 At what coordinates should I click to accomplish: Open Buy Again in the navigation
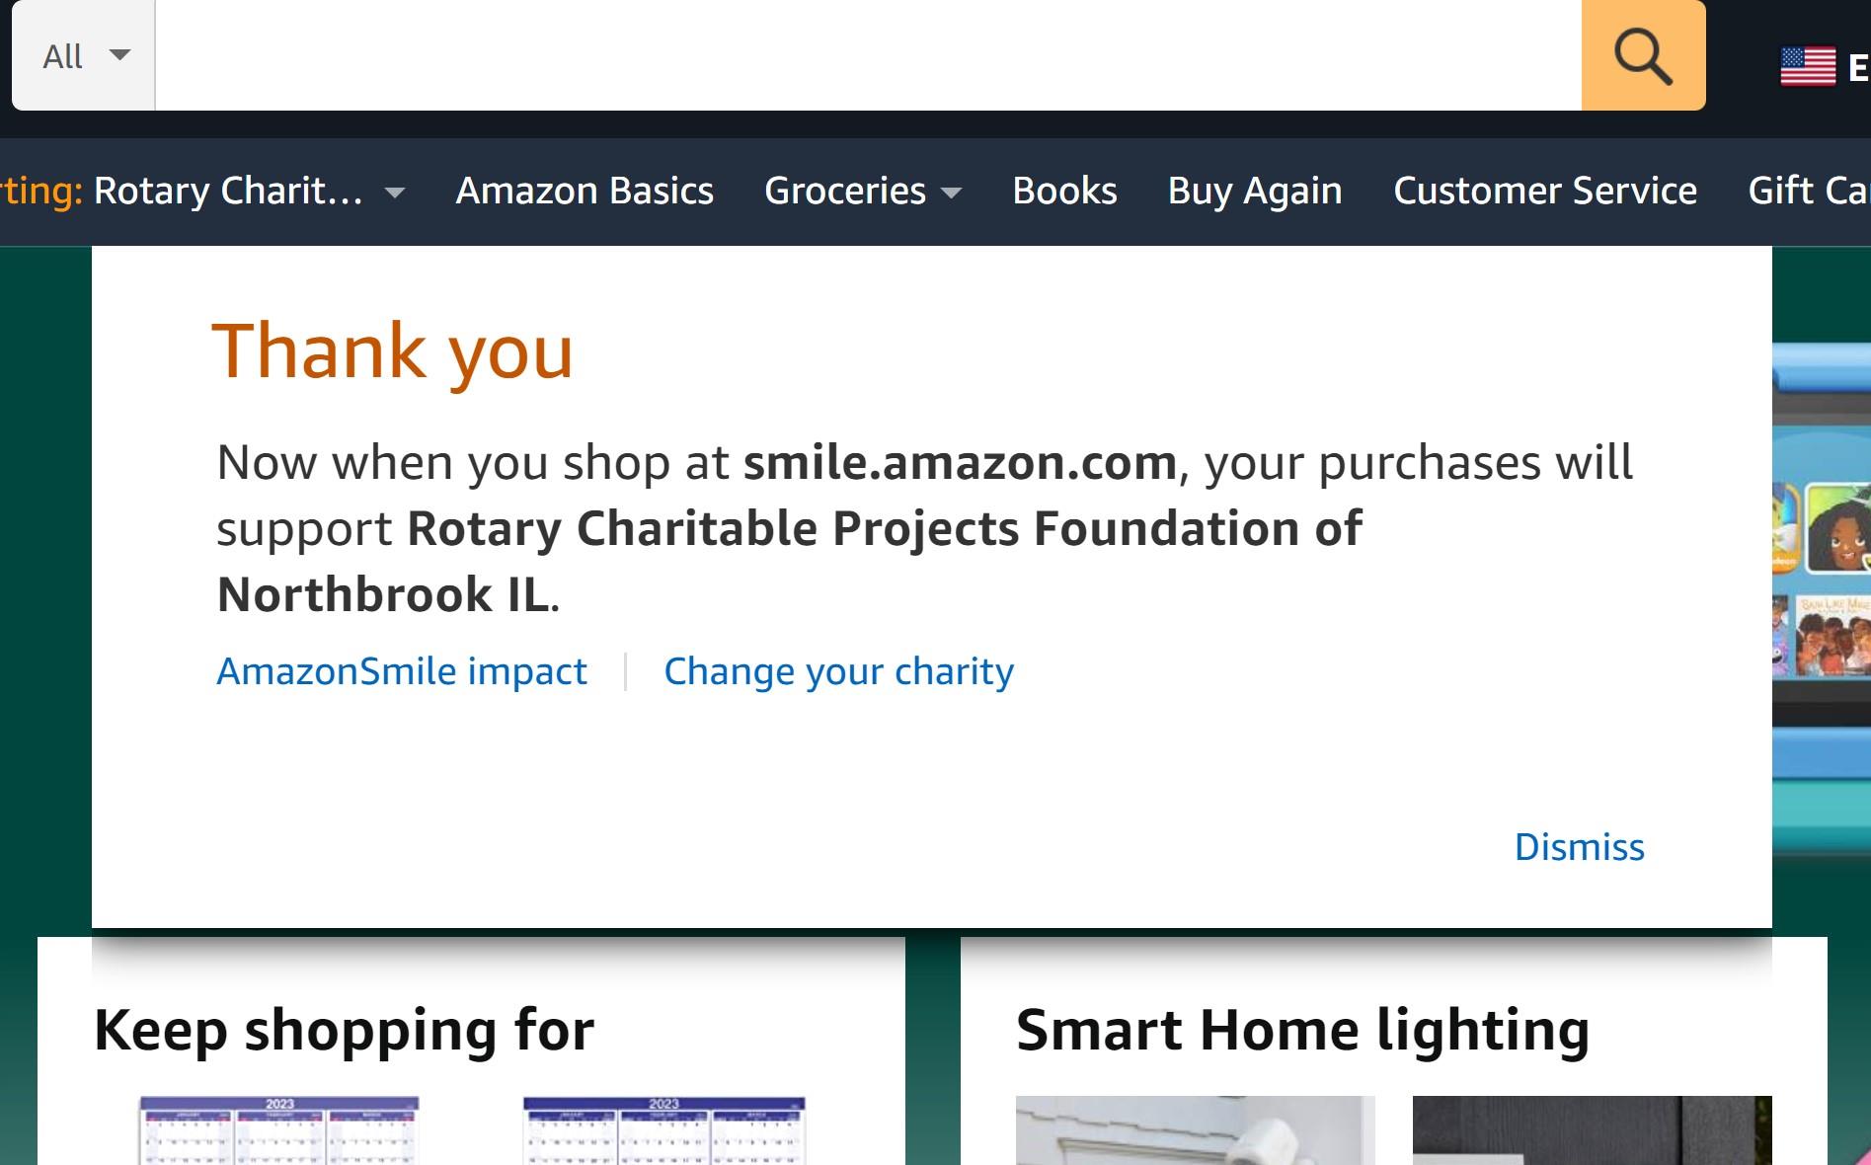[x=1255, y=191]
